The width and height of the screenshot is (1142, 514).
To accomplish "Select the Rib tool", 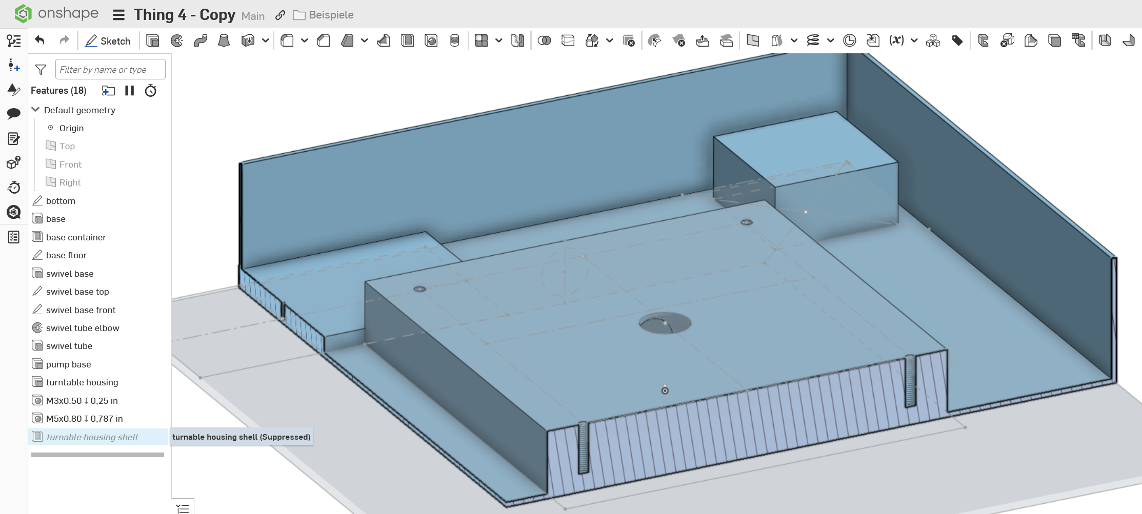I will pyautogui.click(x=383, y=40).
